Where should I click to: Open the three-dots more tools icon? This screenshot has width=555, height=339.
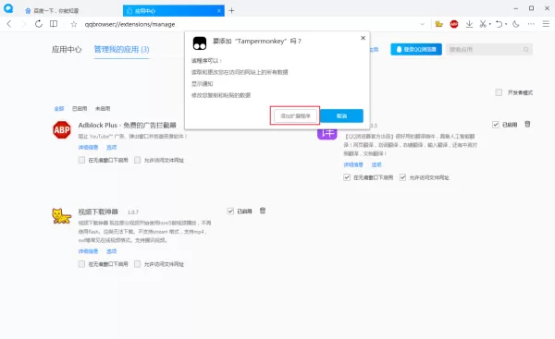pyautogui.click(x=531, y=24)
